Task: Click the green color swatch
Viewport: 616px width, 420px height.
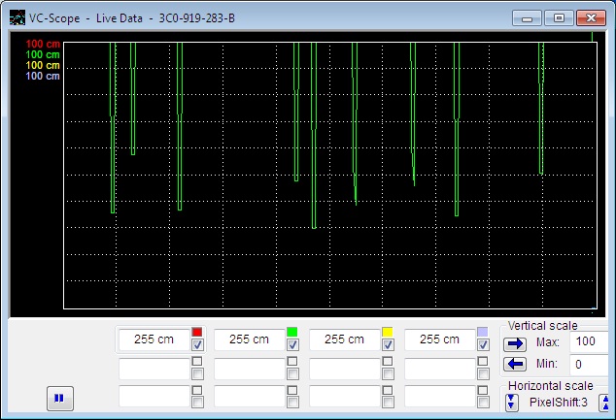Action: (292, 332)
